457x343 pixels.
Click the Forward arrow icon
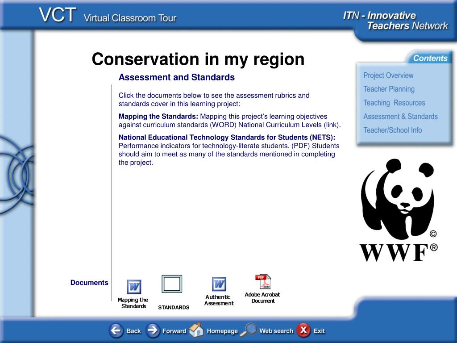pos(153,330)
